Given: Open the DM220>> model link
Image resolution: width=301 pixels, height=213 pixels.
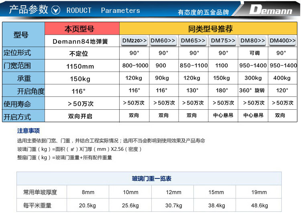Looking at the screenshot, I should pos(134,41).
